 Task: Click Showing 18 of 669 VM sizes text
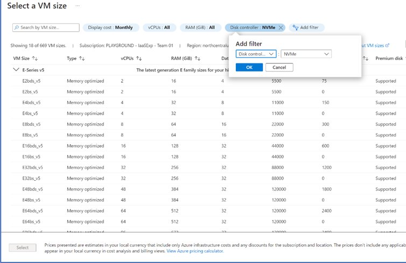pos(38,46)
